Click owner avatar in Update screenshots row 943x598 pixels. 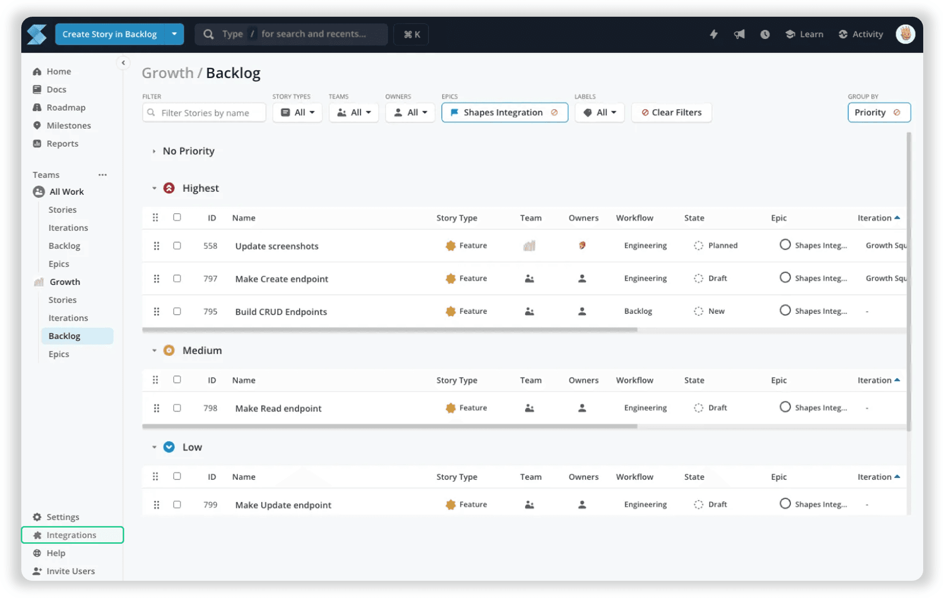[582, 245]
